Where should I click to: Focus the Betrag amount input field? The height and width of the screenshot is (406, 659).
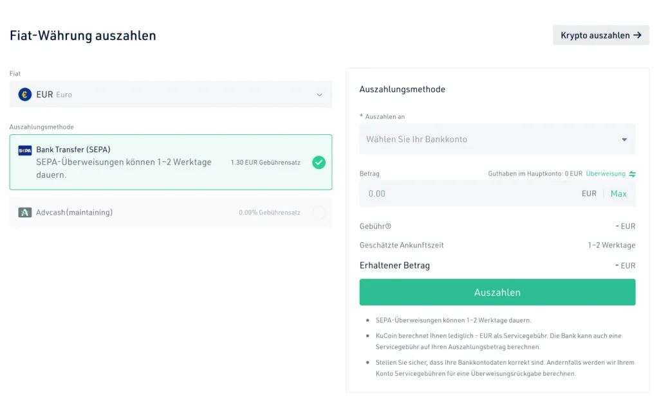point(470,194)
